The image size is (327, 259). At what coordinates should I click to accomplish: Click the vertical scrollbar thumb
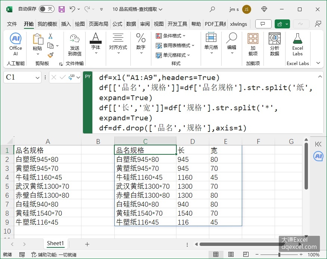306,166
